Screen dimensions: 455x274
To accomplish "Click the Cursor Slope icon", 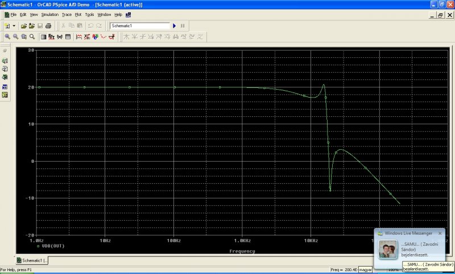I will [143, 37].
